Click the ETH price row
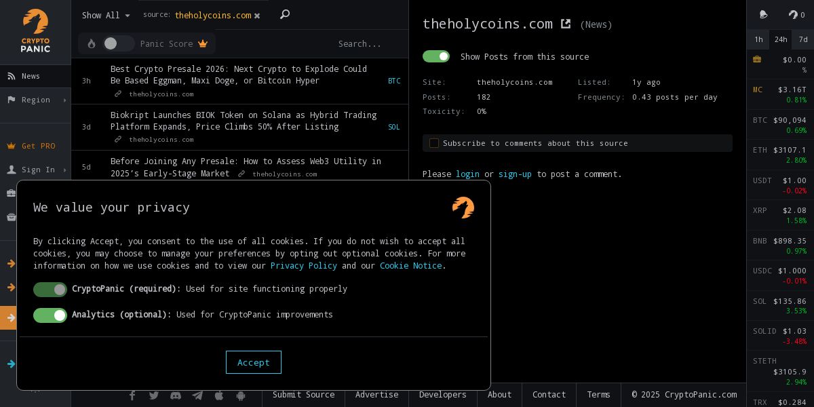 tap(780, 155)
